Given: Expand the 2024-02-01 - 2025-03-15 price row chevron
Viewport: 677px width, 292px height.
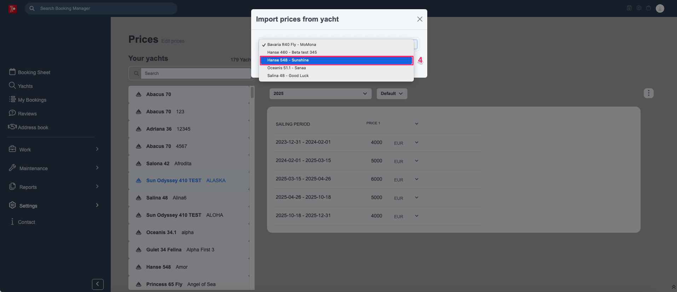Looking at the screenshot, I should pyautogui.click(x=417, y=161).
